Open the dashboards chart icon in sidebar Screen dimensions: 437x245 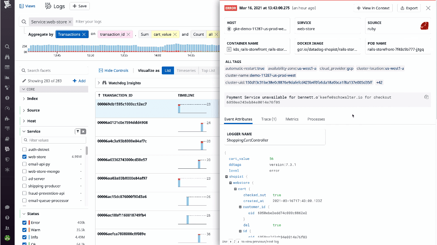pos(7,77)
